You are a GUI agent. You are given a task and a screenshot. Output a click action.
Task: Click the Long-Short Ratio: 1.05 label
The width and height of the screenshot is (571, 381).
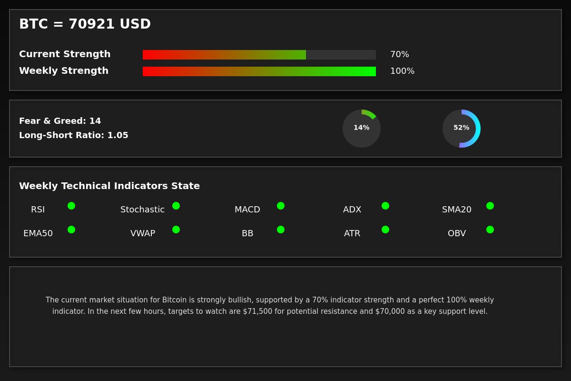coord(74,135)
